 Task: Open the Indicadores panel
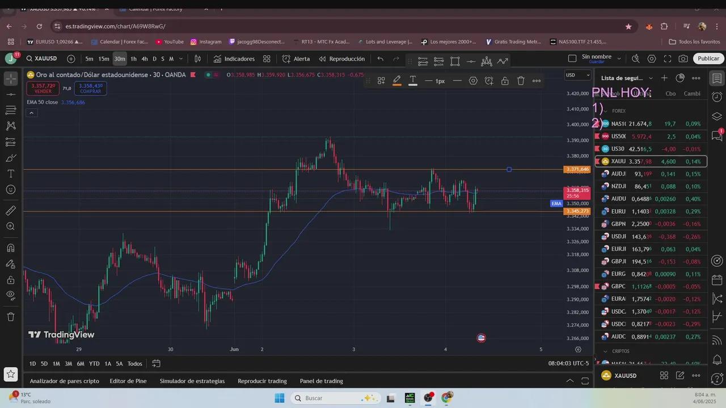(x=234, y=59)
